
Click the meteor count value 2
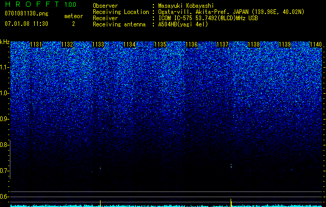[74, 24]
